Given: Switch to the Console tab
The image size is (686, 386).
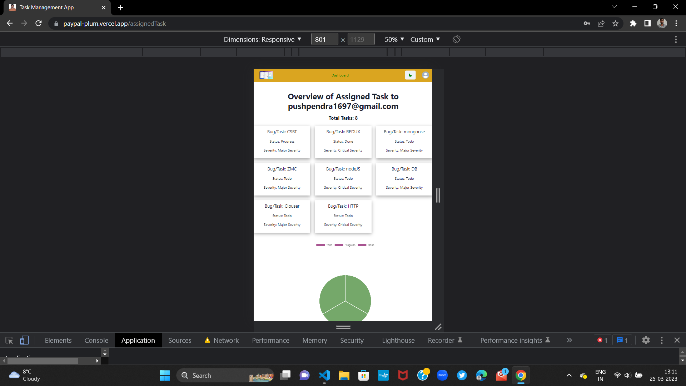Looking at the screenshot, I should pyautogui.click(x=96, y=340).
